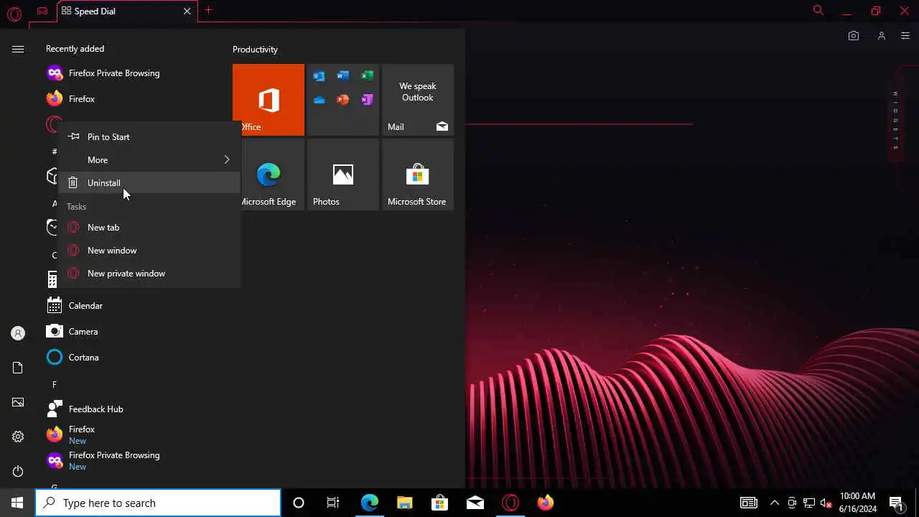919x517 pixels.
Task: Open Settings gear in Start sidebar
Action: click(18, 437)
